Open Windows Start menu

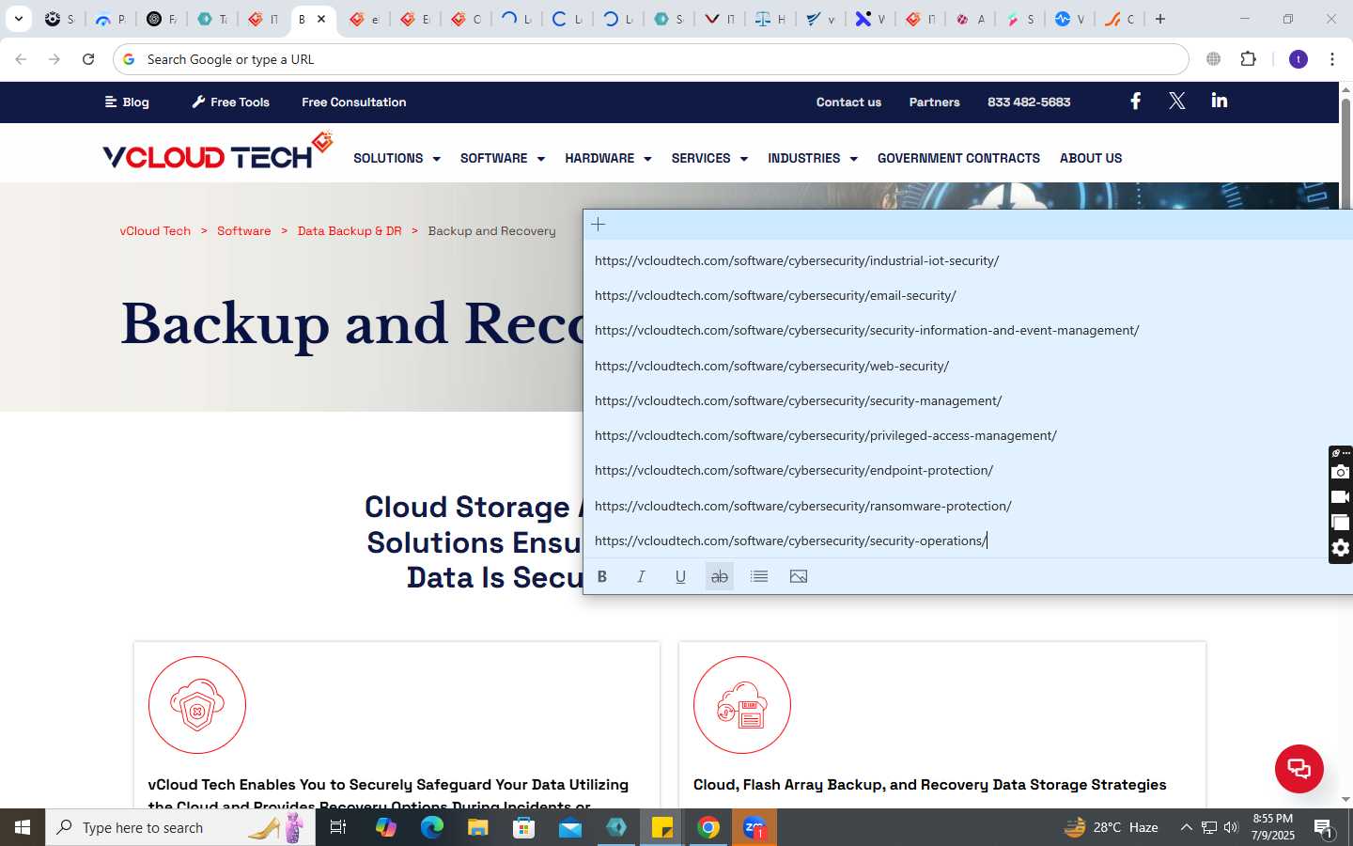(23, 827)
